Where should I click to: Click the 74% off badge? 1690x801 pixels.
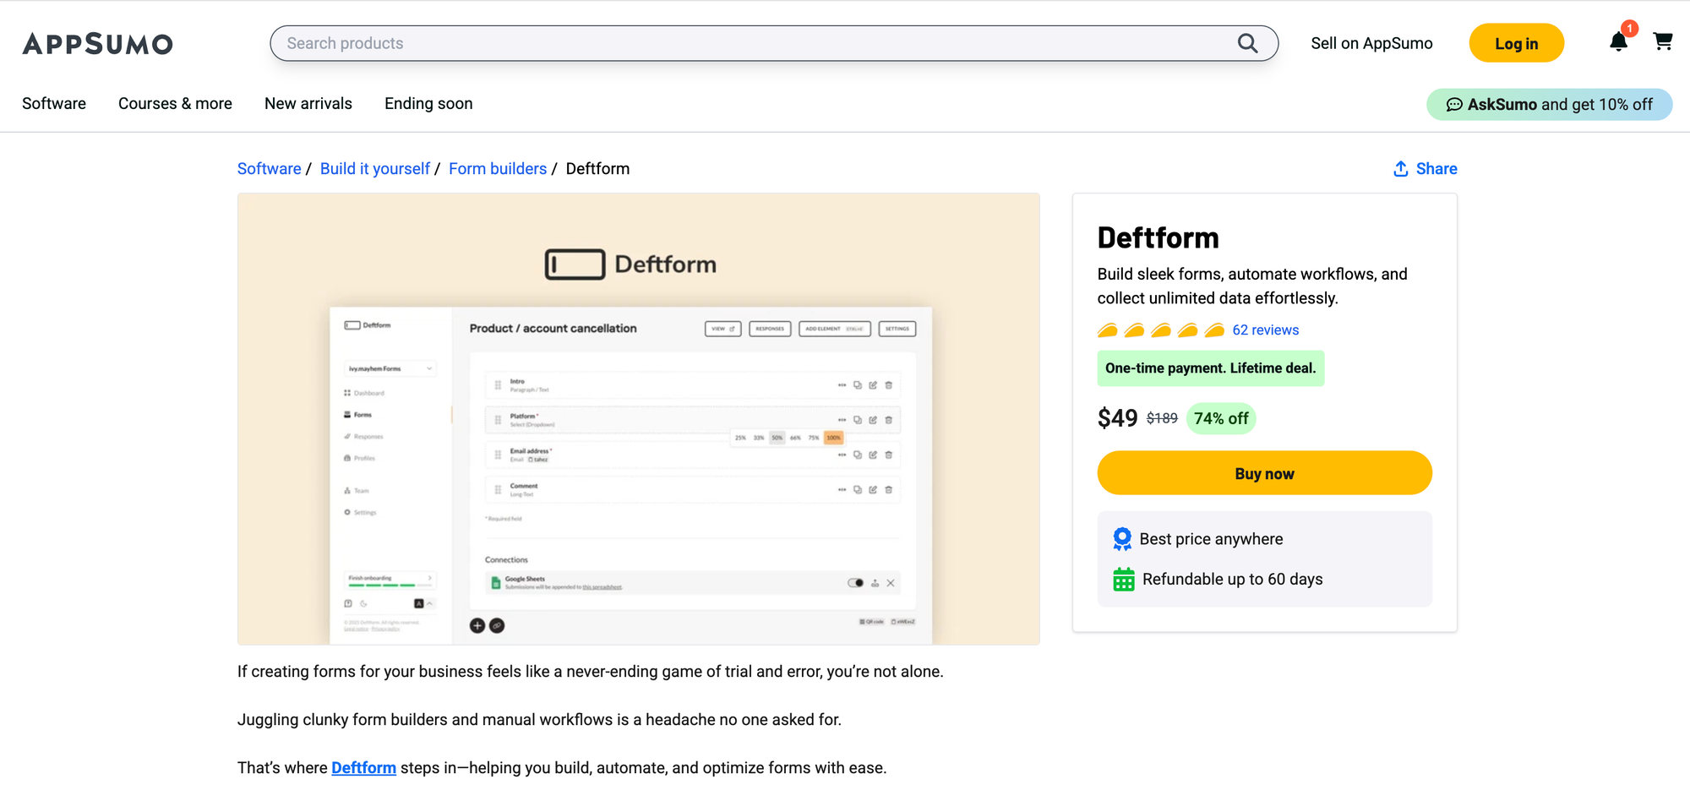click(x=1221, y=419)
